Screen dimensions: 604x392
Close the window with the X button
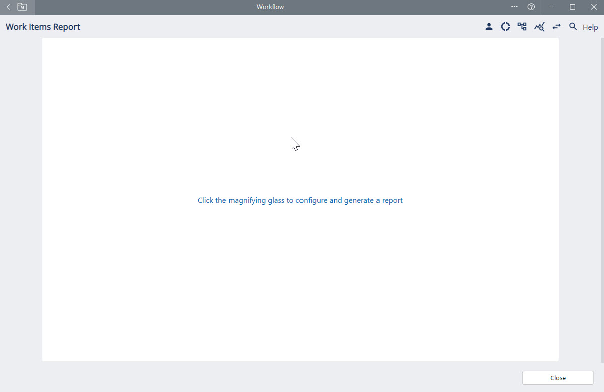click(x=593, y=7)
